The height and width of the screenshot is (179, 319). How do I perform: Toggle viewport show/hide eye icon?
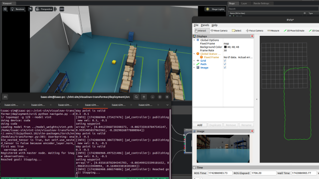pos(30,9)
